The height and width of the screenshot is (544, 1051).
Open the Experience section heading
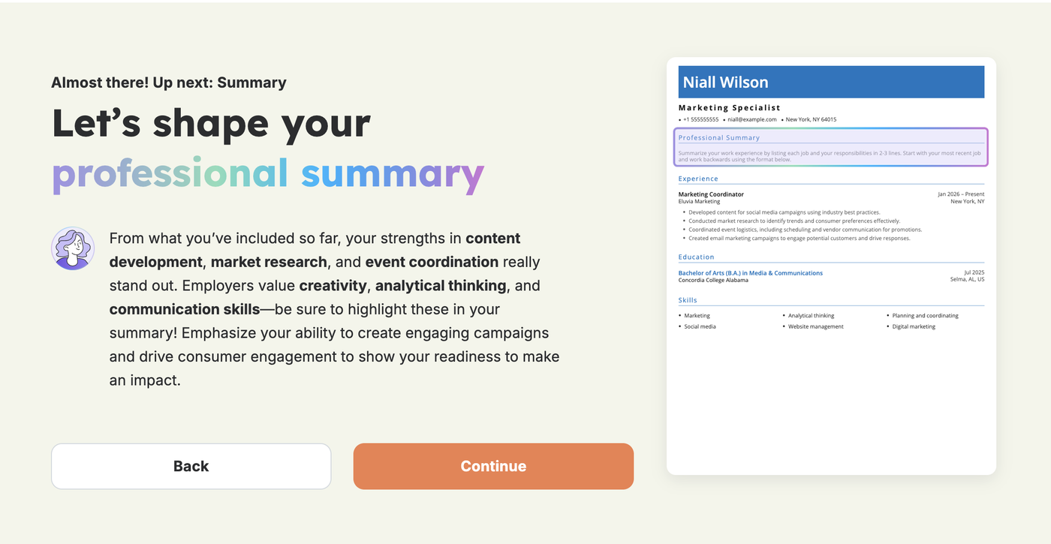697,179
